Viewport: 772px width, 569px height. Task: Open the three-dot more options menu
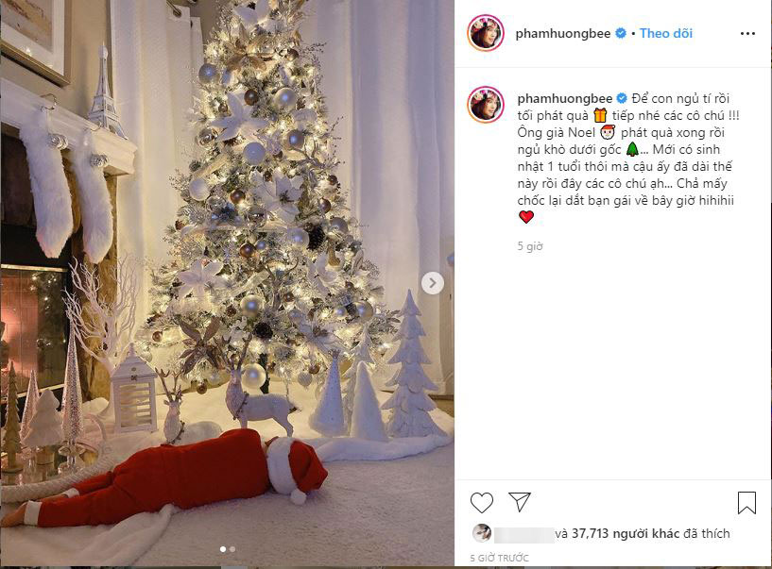tap(747, 33)
